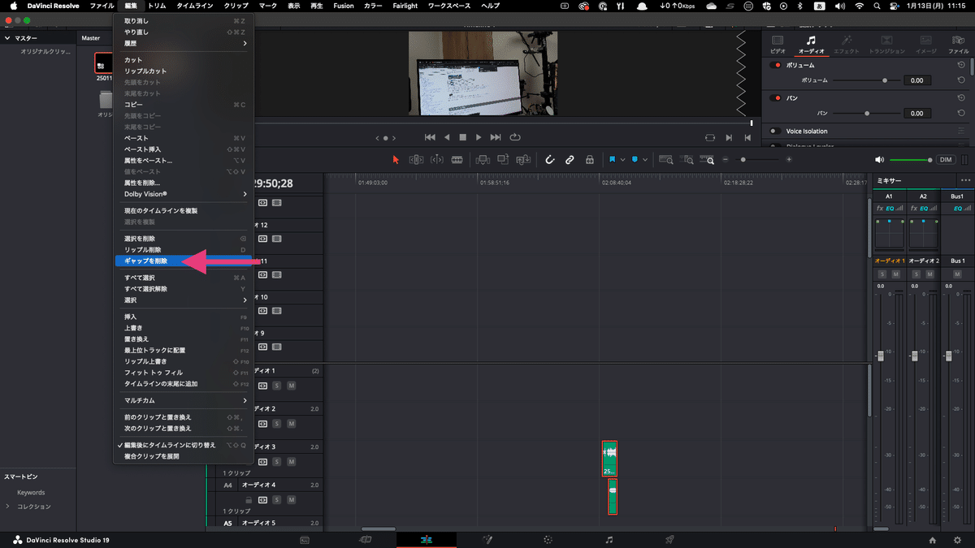The height and width of the screenshot is (548, 975).
Task: Click the DIM button
Action: tap(946, 160)
